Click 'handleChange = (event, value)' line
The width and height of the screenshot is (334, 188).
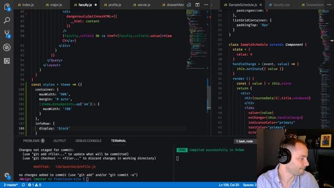pyautogui.click(x=266, y=64)
